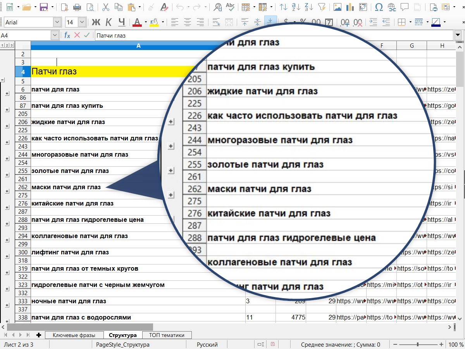
Task: Open the Arial font name dropdown
Action: [57, 22]
